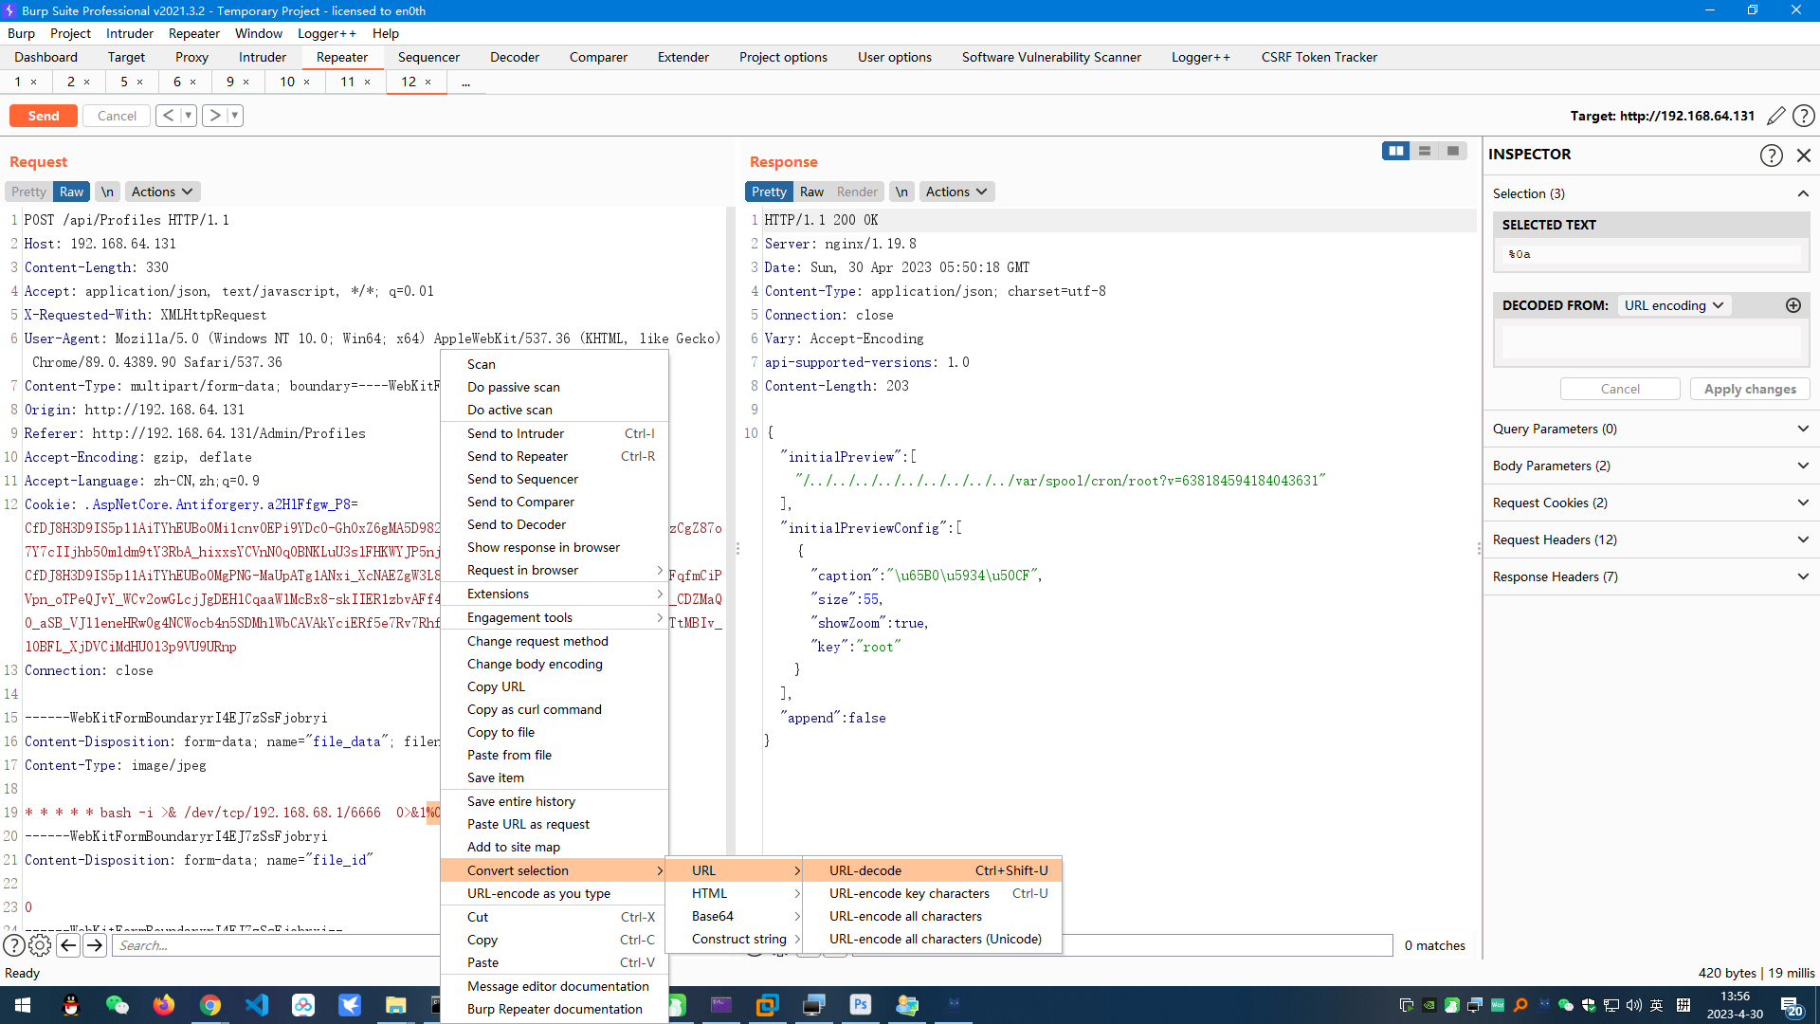1820x1024 pixels.
Task: Expand Query Parameters (0) section
Action: click(x=1651, y=429)
